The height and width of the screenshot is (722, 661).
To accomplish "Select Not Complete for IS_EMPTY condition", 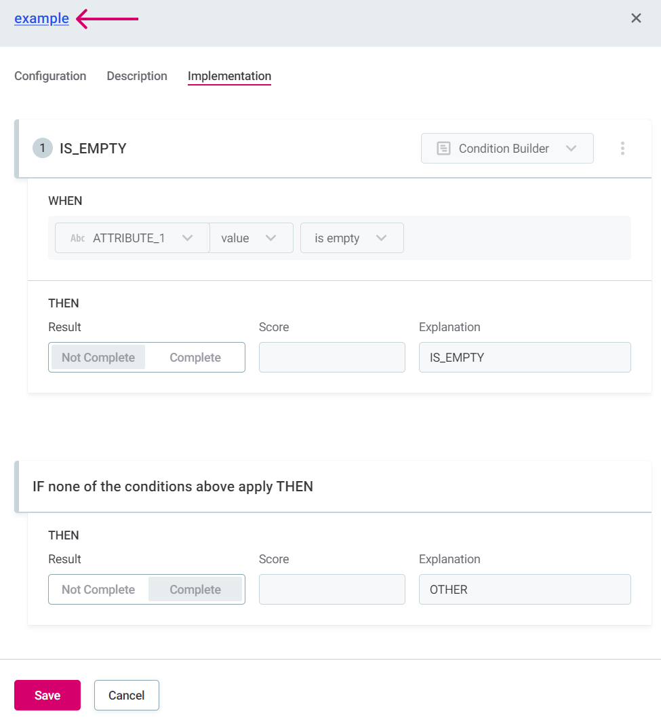I will pos(98,358).
